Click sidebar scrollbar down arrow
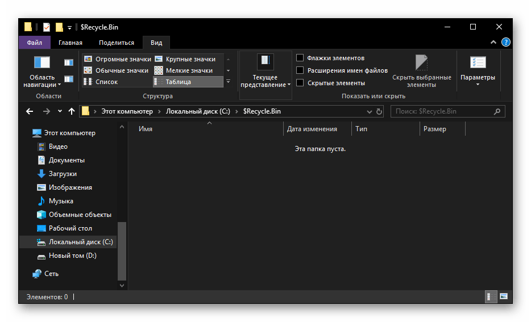The height and width of the screenshot is (322, 531). point(122,286)
